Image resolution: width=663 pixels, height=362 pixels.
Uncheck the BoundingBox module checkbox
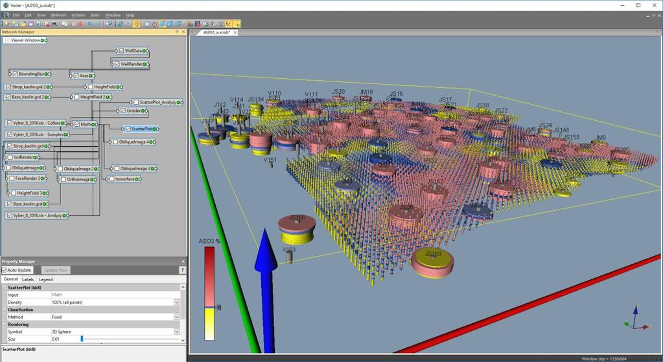pos(15,74)
